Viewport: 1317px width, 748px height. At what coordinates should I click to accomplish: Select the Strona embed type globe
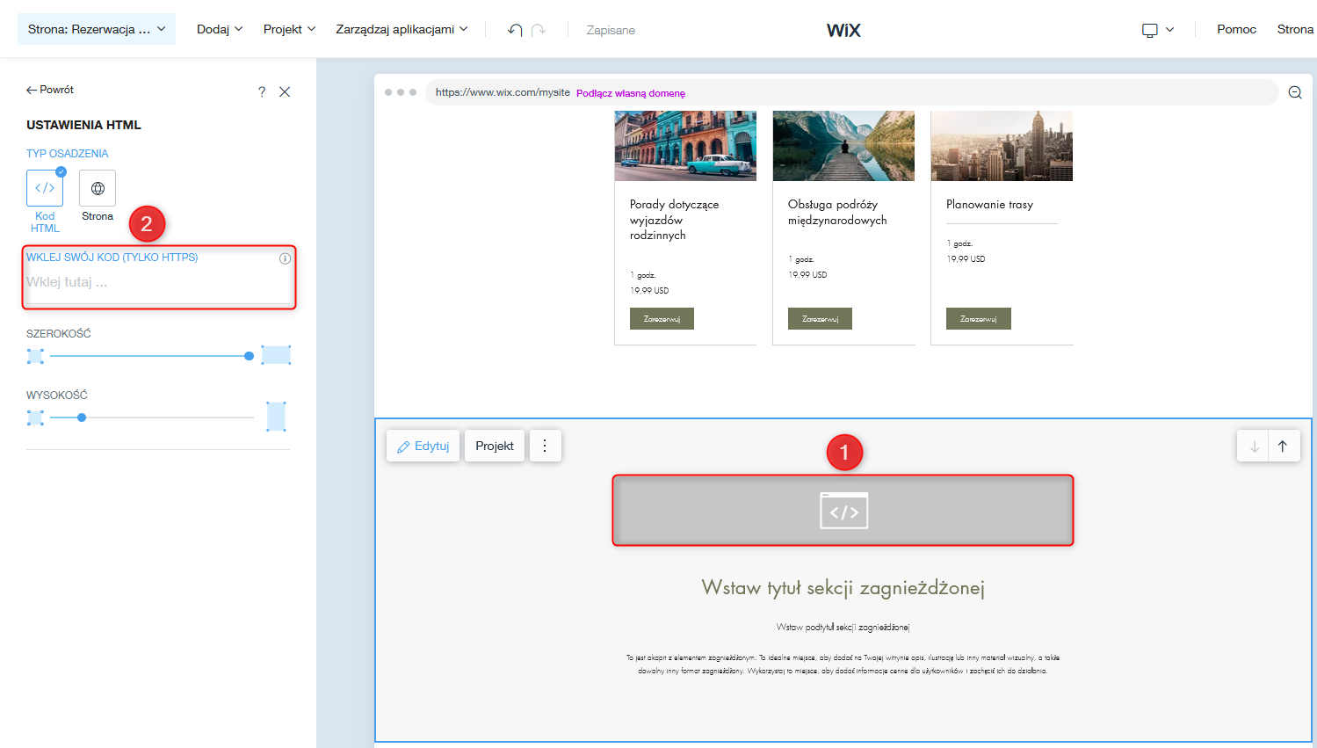pyautogui.click(x=98, y=188)
